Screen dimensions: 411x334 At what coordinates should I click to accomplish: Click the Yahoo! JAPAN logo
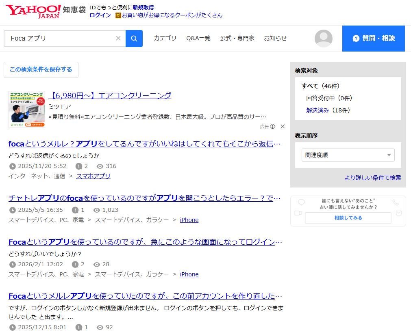33,11
